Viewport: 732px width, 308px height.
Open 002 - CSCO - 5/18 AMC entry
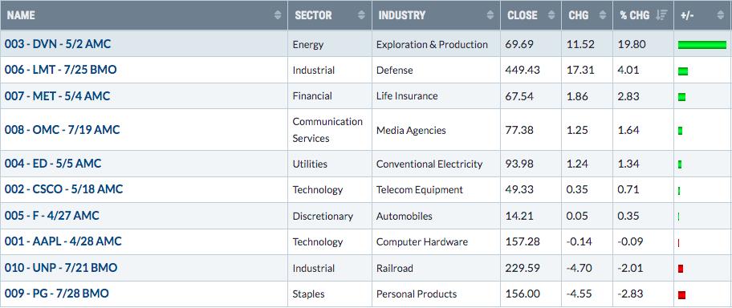point(64,189)
